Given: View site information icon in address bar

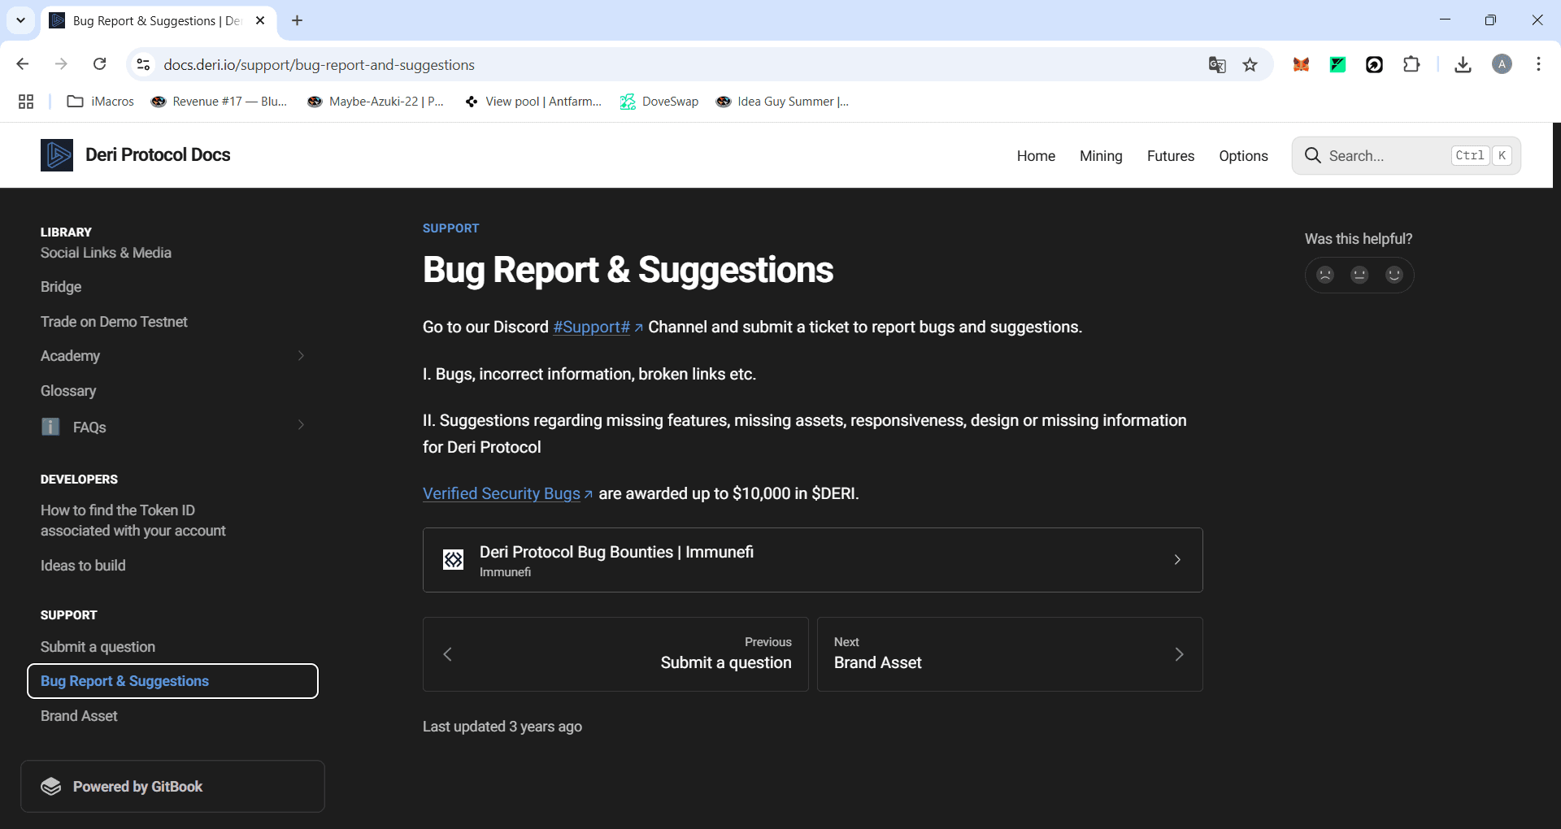Looking at the screenshot, I should pos(143,64).
